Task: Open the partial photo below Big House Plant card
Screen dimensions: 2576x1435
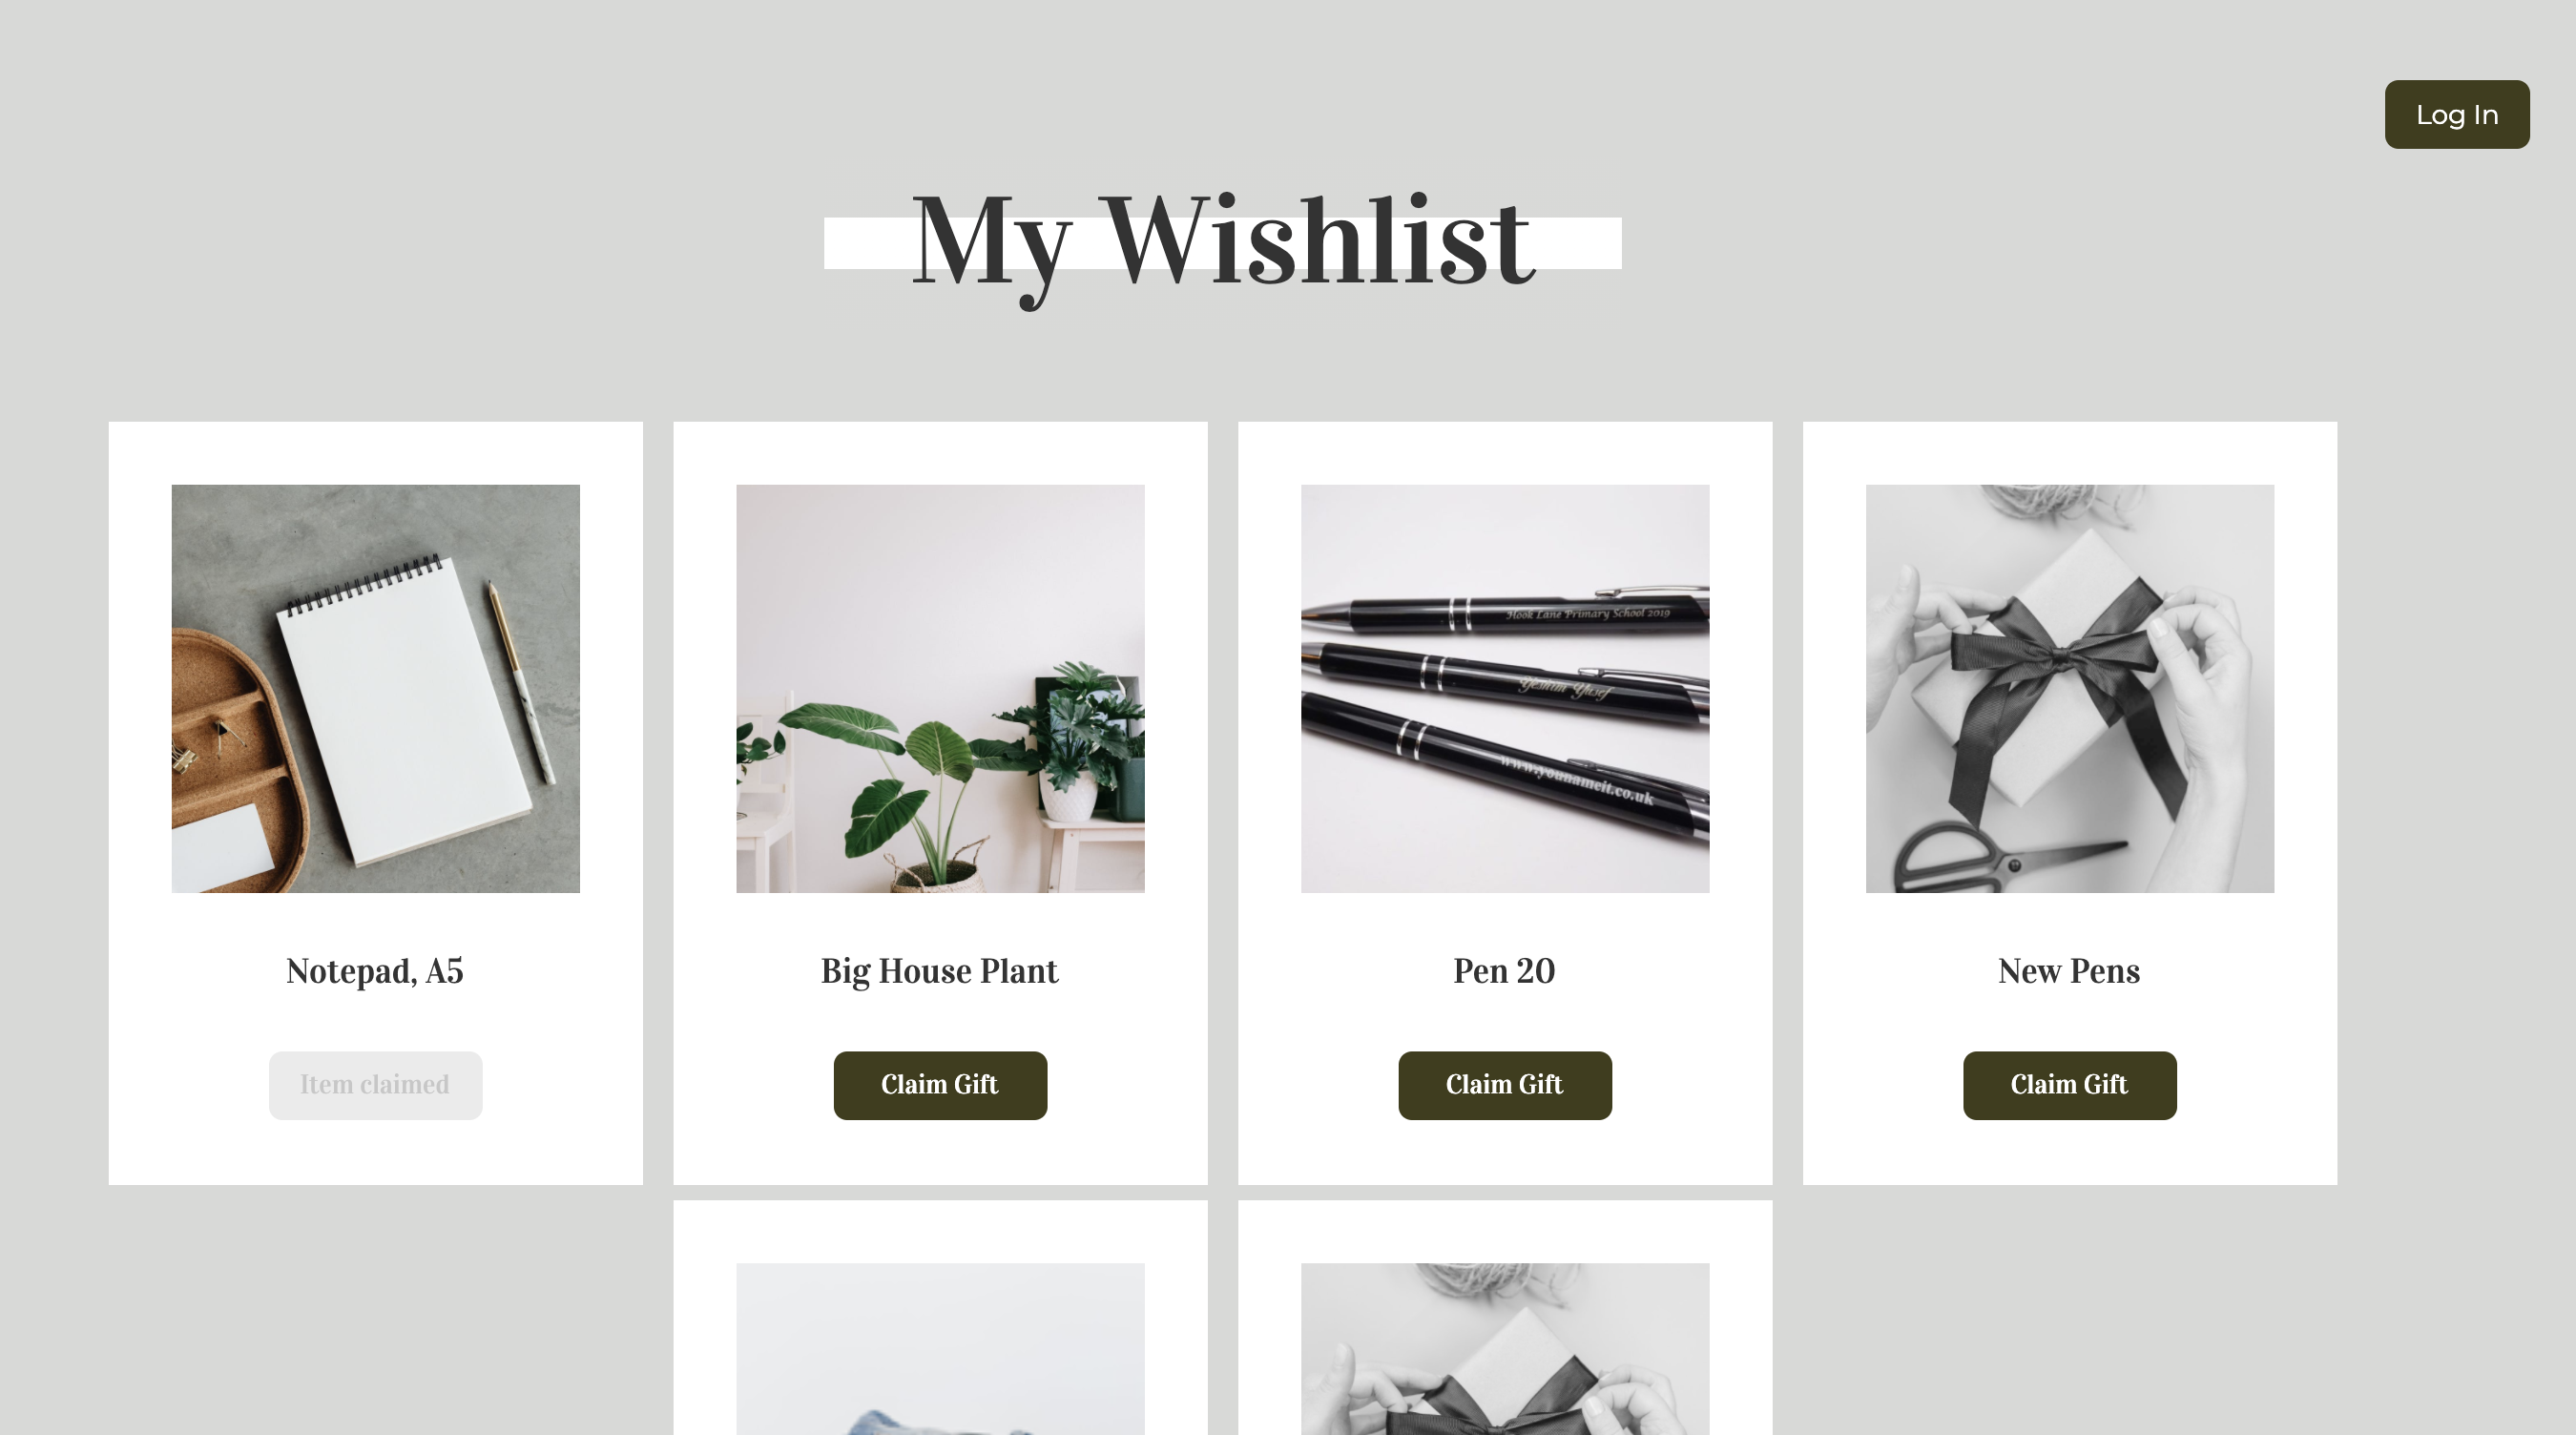Action: pyautogui.click(x=940, y=1349)
